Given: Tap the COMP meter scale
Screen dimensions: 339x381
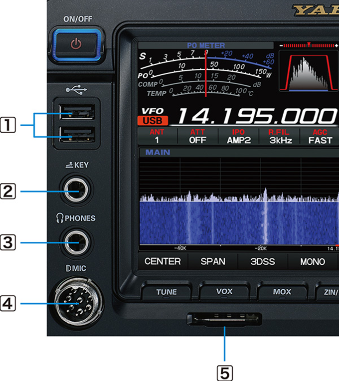Looking at the screenshot, I should click(x=199, y=81).
